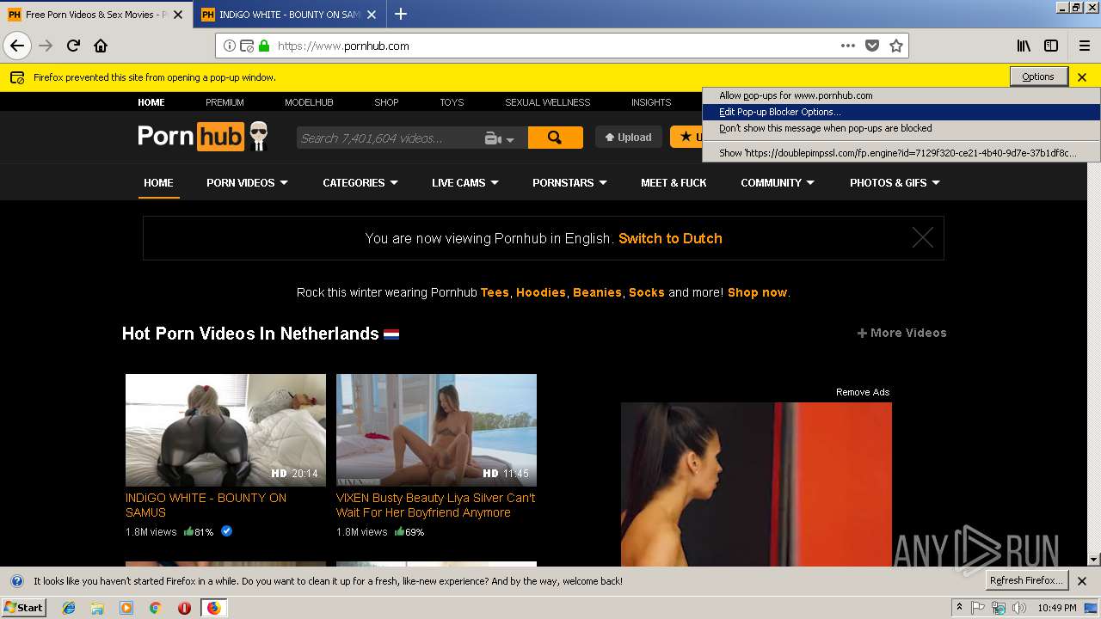The image size is (1101, 619).
Task: Open the Library icon in the toolbar
Action: (1024, 46)
